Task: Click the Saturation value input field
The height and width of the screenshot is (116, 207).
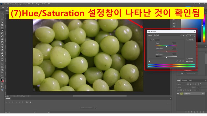Action: coord(174,49)
